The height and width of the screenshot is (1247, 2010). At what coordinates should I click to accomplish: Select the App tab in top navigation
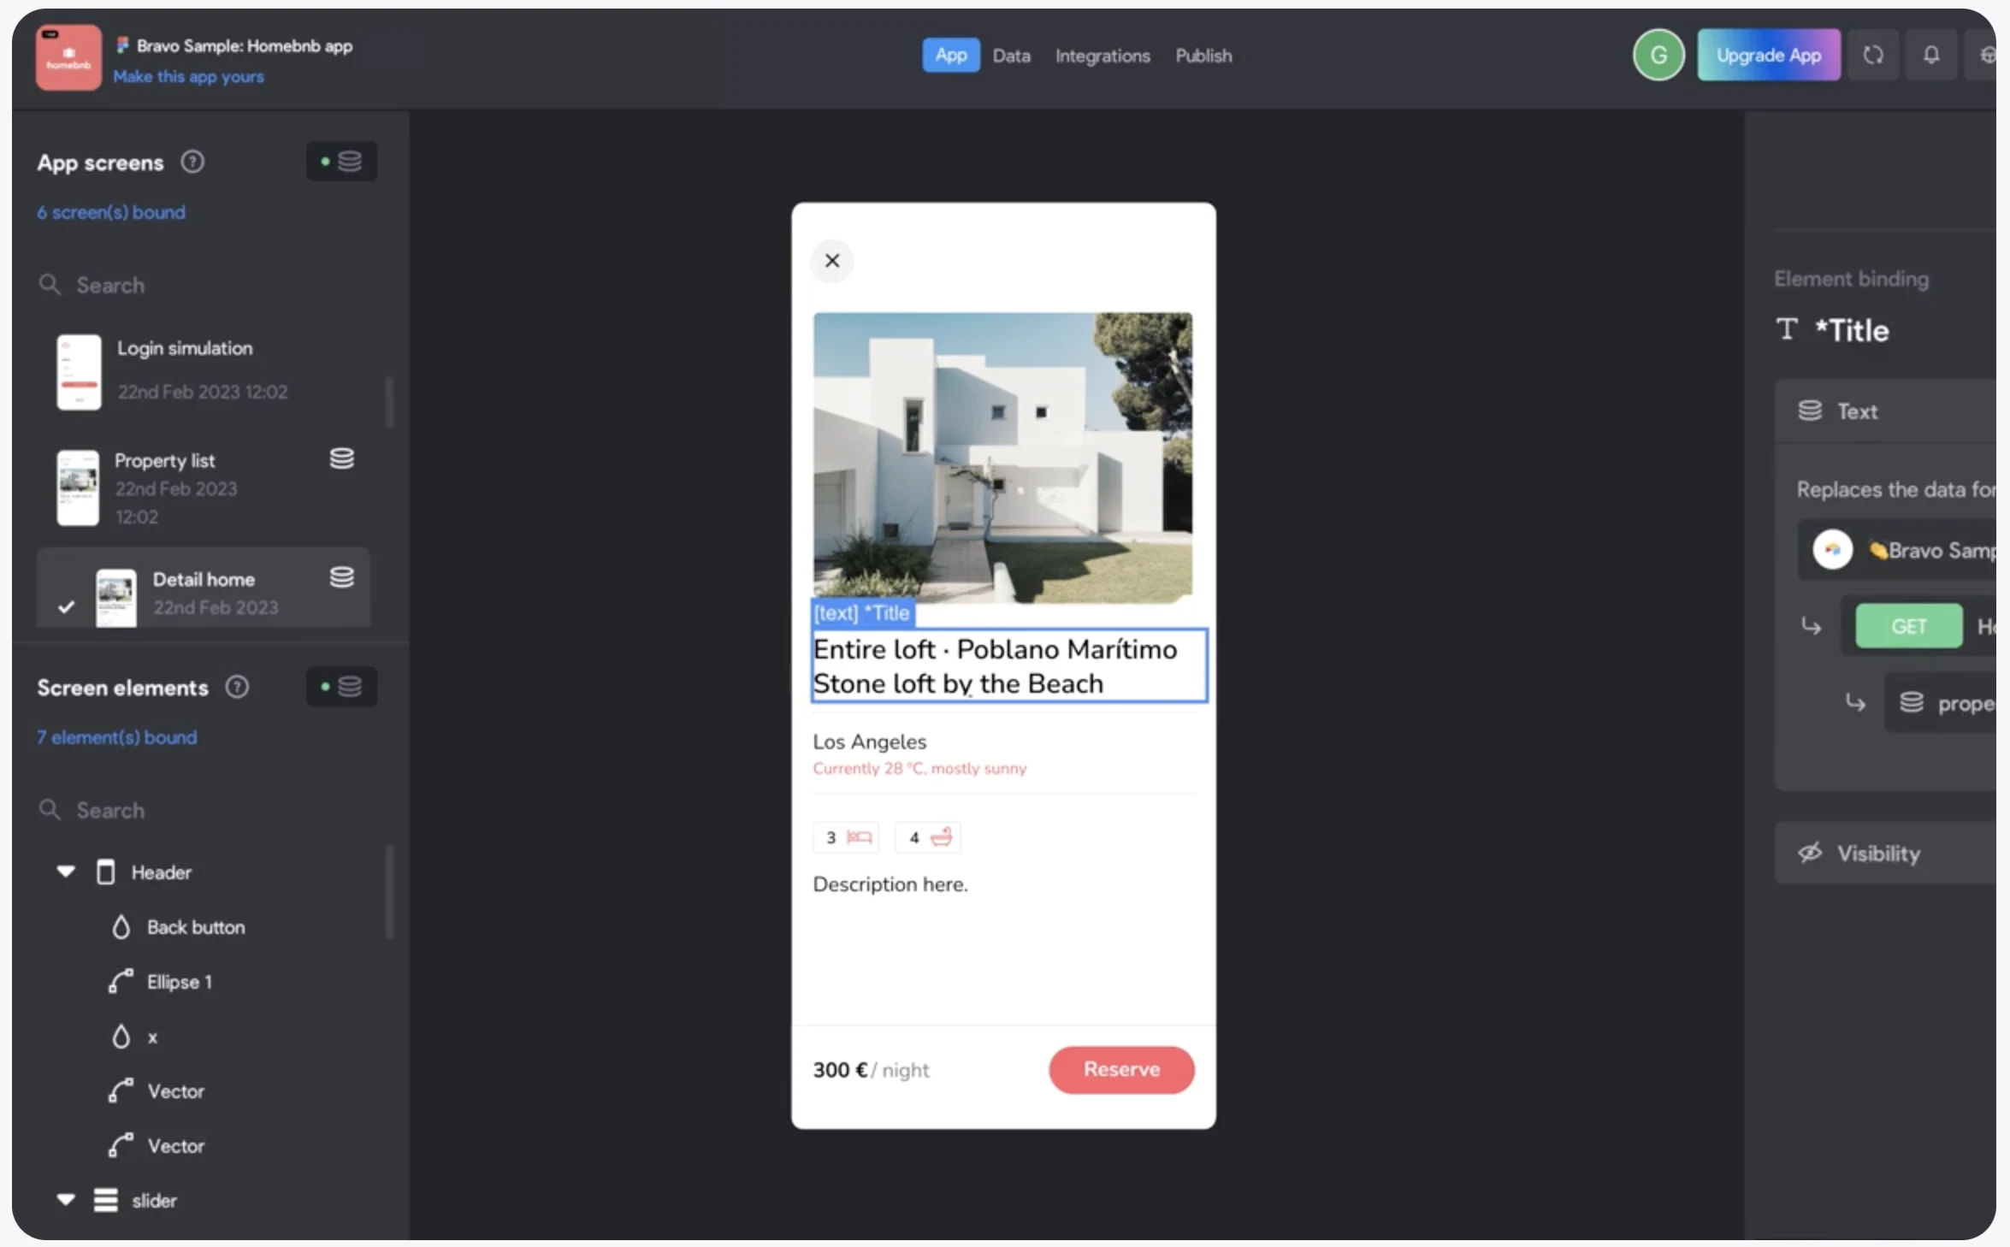949,55
